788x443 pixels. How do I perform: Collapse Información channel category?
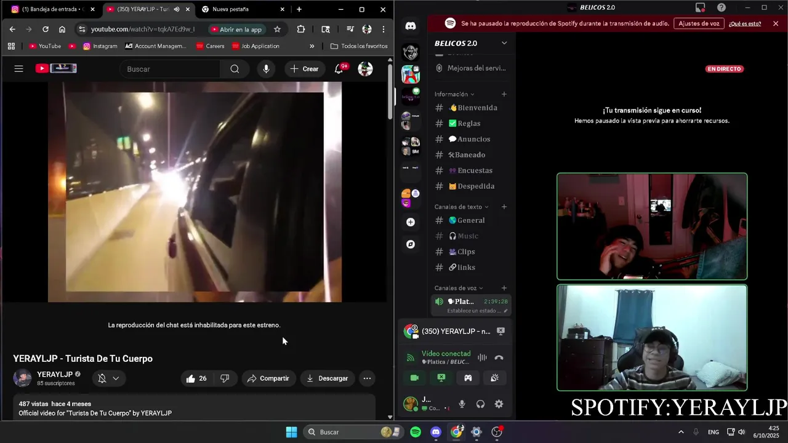pyautogui.click(x=454, y=94)
